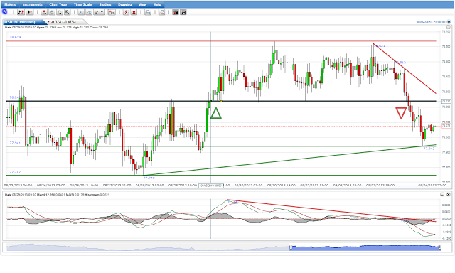Click the thick green support line 77.747
The height and width of the screenshot is (273, 455).
tap(221, 176)
